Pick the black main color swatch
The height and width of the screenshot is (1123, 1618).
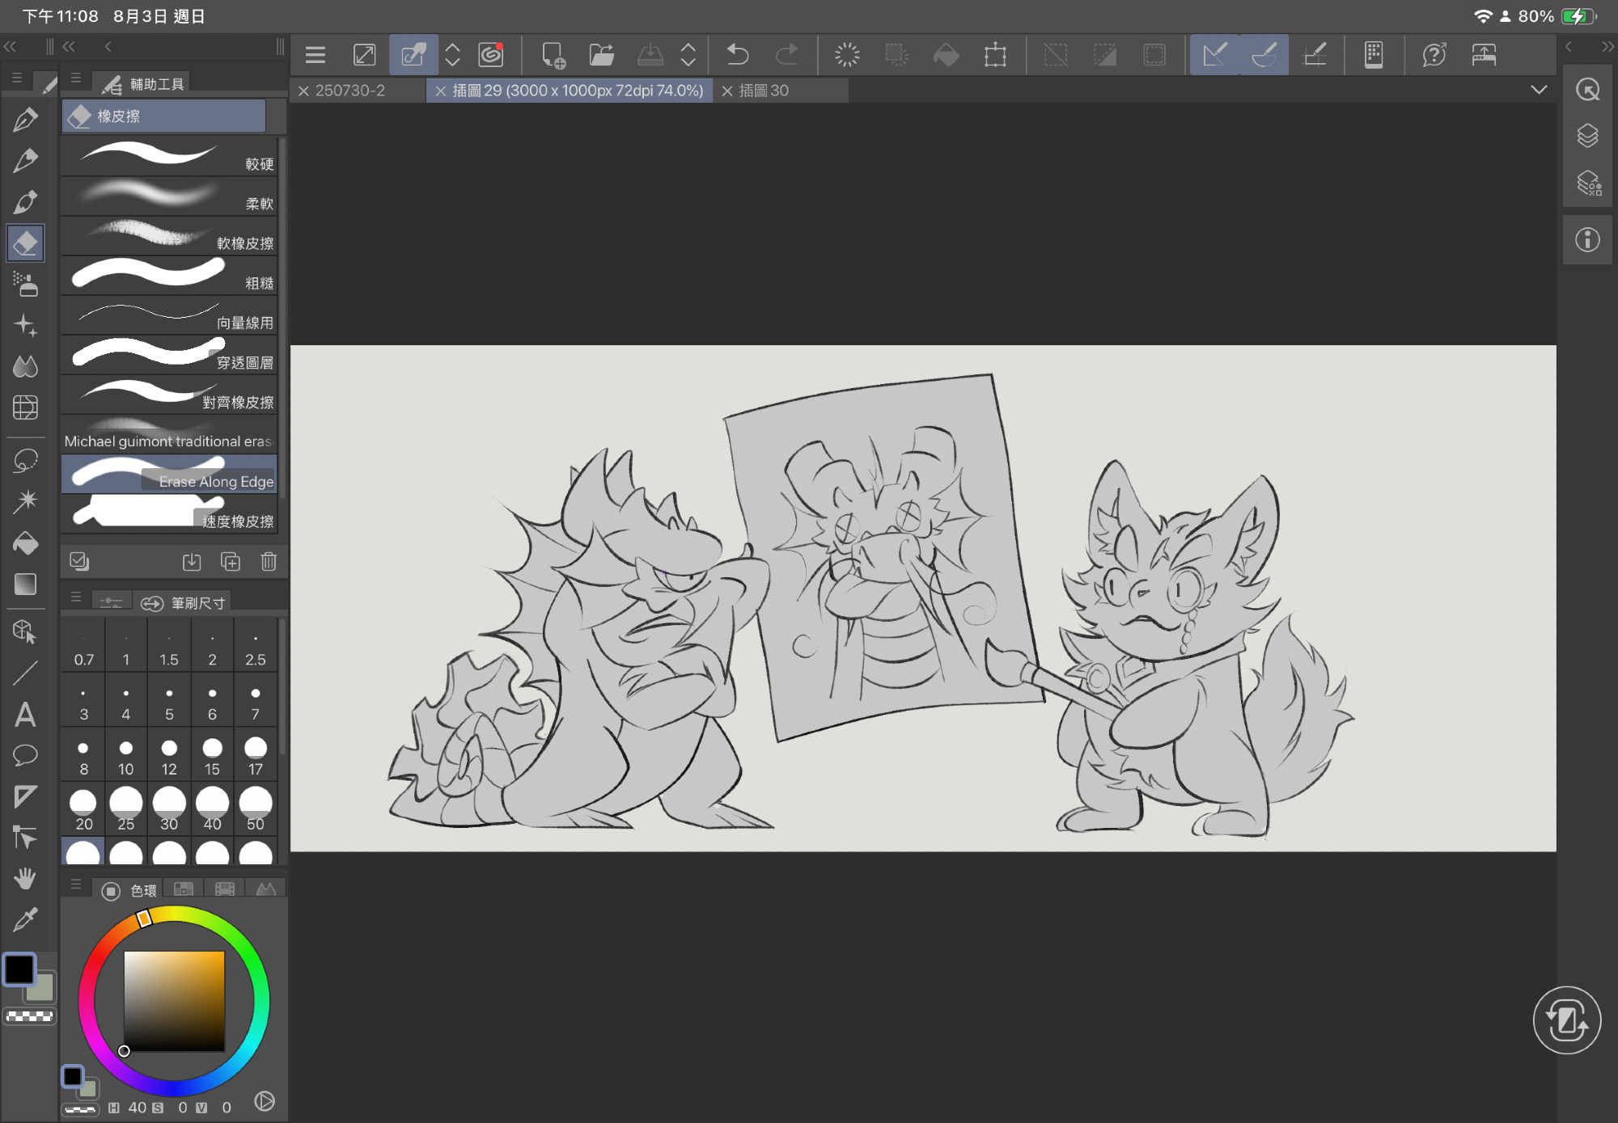[19, 969]
